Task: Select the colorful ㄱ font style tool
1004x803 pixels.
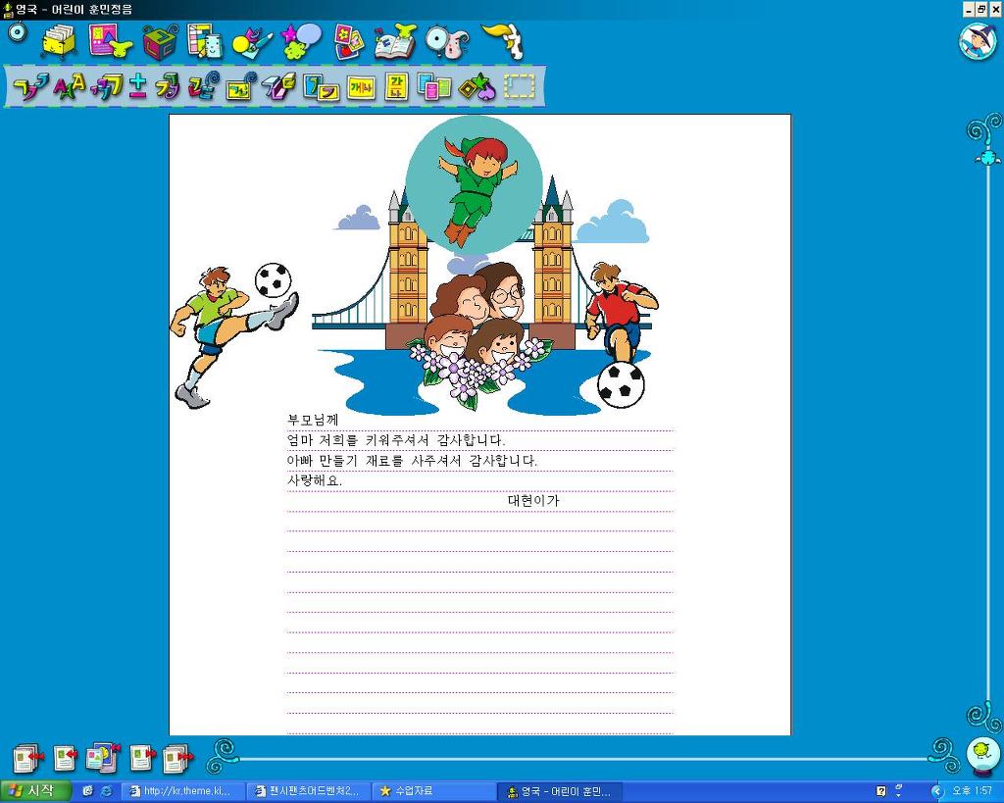Action: click(30, 86)
